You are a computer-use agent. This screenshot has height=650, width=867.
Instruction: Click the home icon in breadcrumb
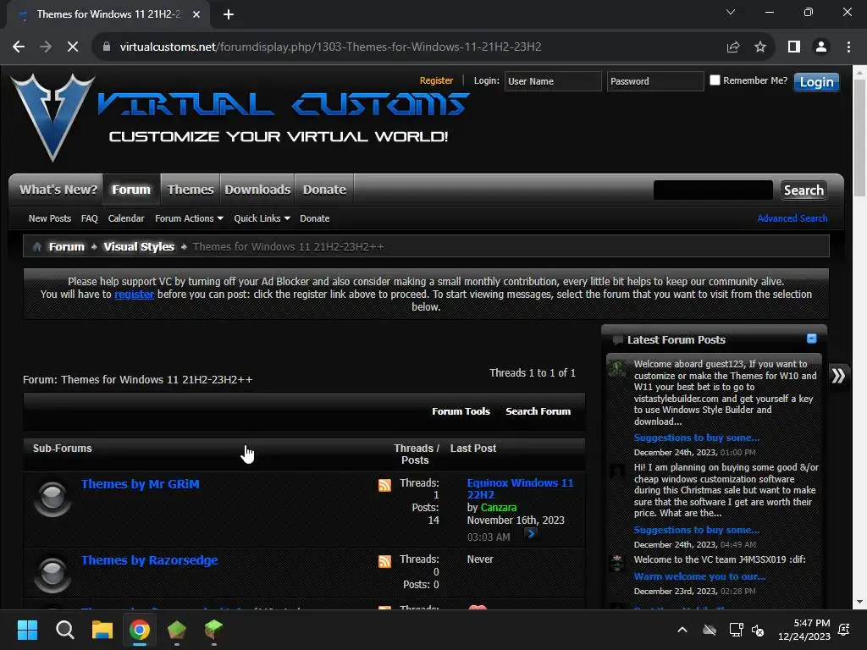[x=37, y=246]
